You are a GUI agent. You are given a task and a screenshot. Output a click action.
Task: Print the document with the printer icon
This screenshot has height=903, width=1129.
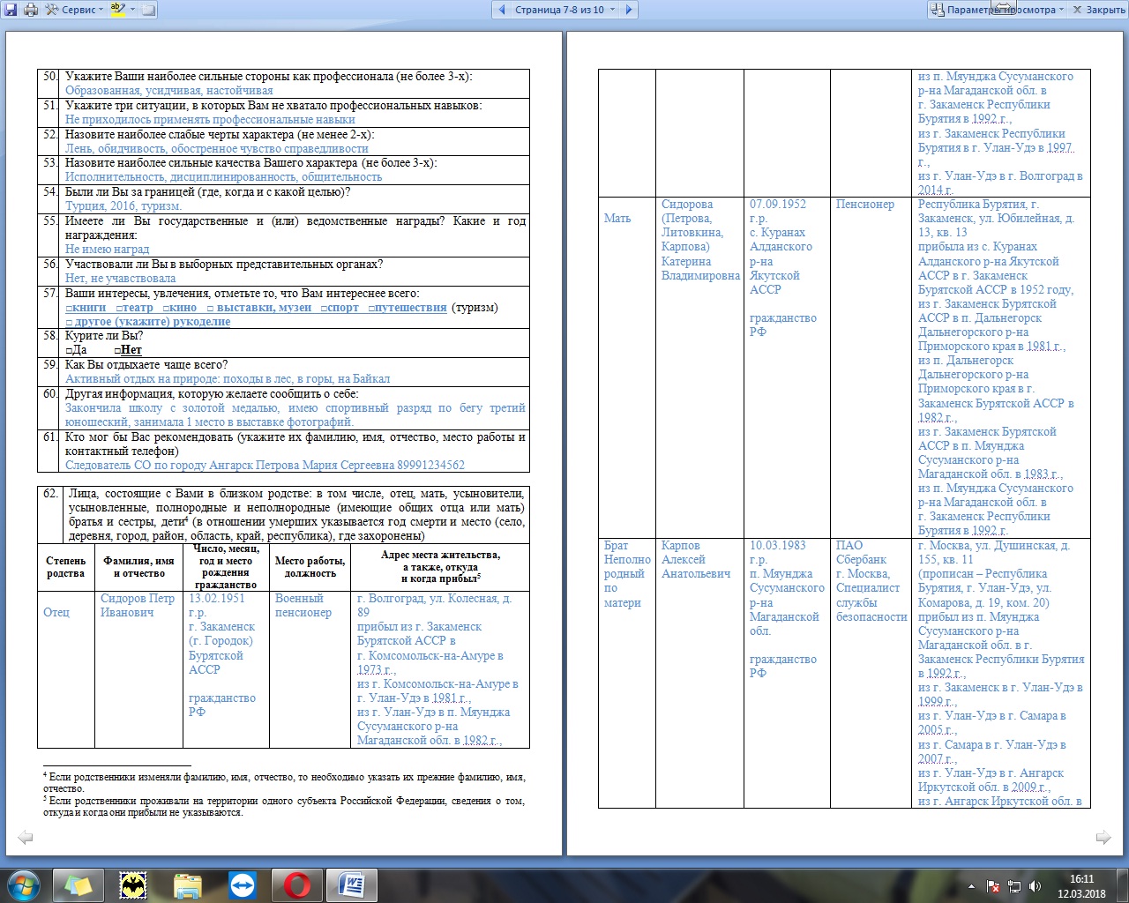point(30,10)
